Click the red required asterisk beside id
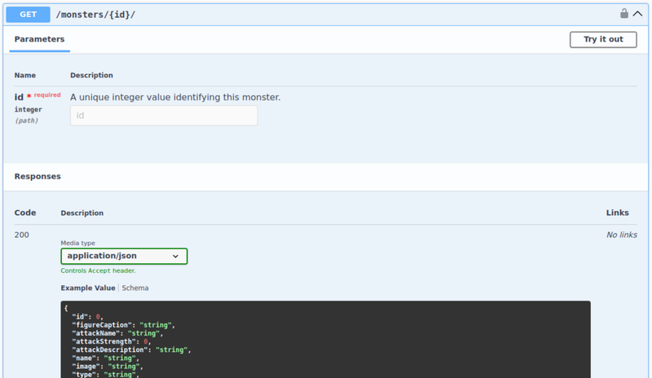The height and width of the screenshot is (378, 652). click(29, 96)
